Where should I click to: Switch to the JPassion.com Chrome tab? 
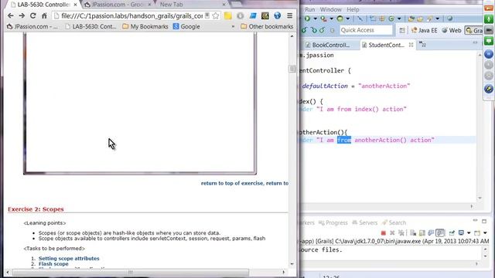(117, 5)
